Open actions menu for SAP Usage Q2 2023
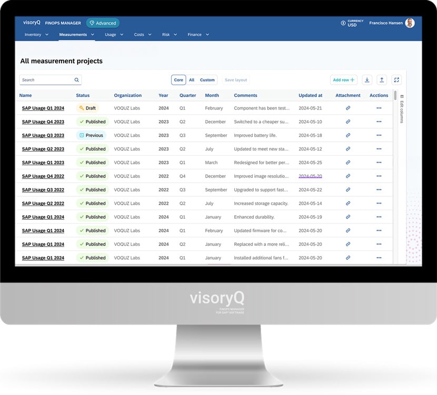The height and width of the screenshot is (395, 437). pos(379,149)
